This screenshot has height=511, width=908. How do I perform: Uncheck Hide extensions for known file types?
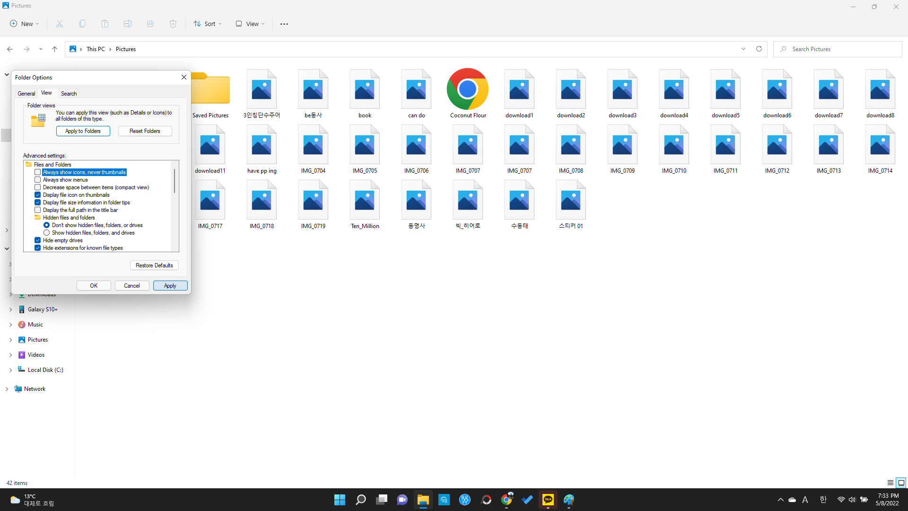(x=38, y=248)
